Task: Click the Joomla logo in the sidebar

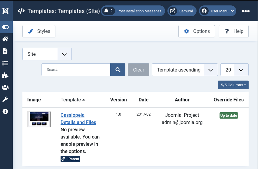Action: [x=5, y=11]
